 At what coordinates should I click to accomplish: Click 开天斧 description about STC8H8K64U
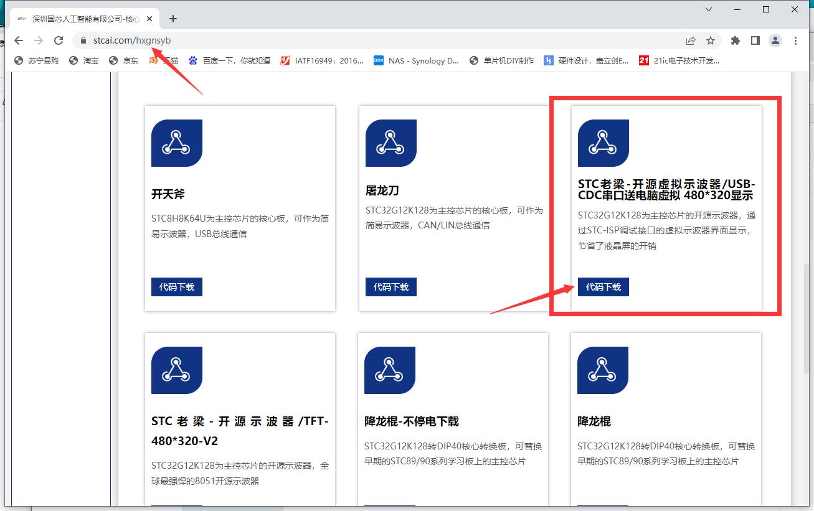click(240, 227)
